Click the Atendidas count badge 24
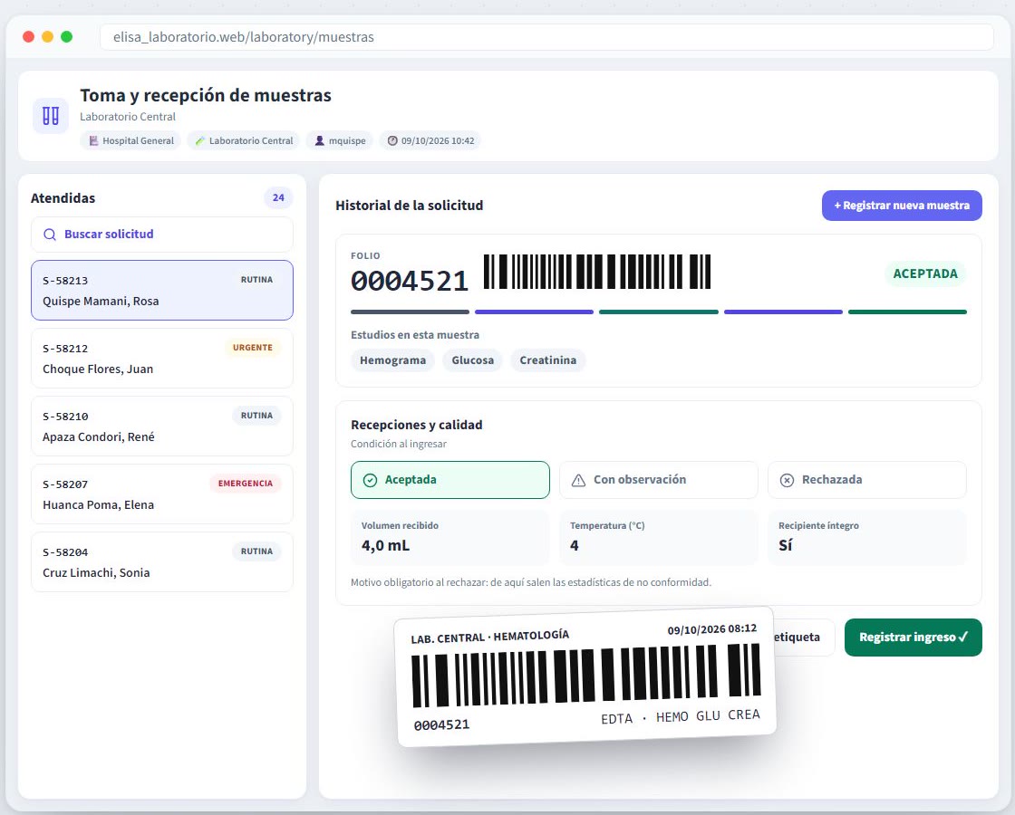The height and width of the screenshot is (815, 1015). (278, 198)
